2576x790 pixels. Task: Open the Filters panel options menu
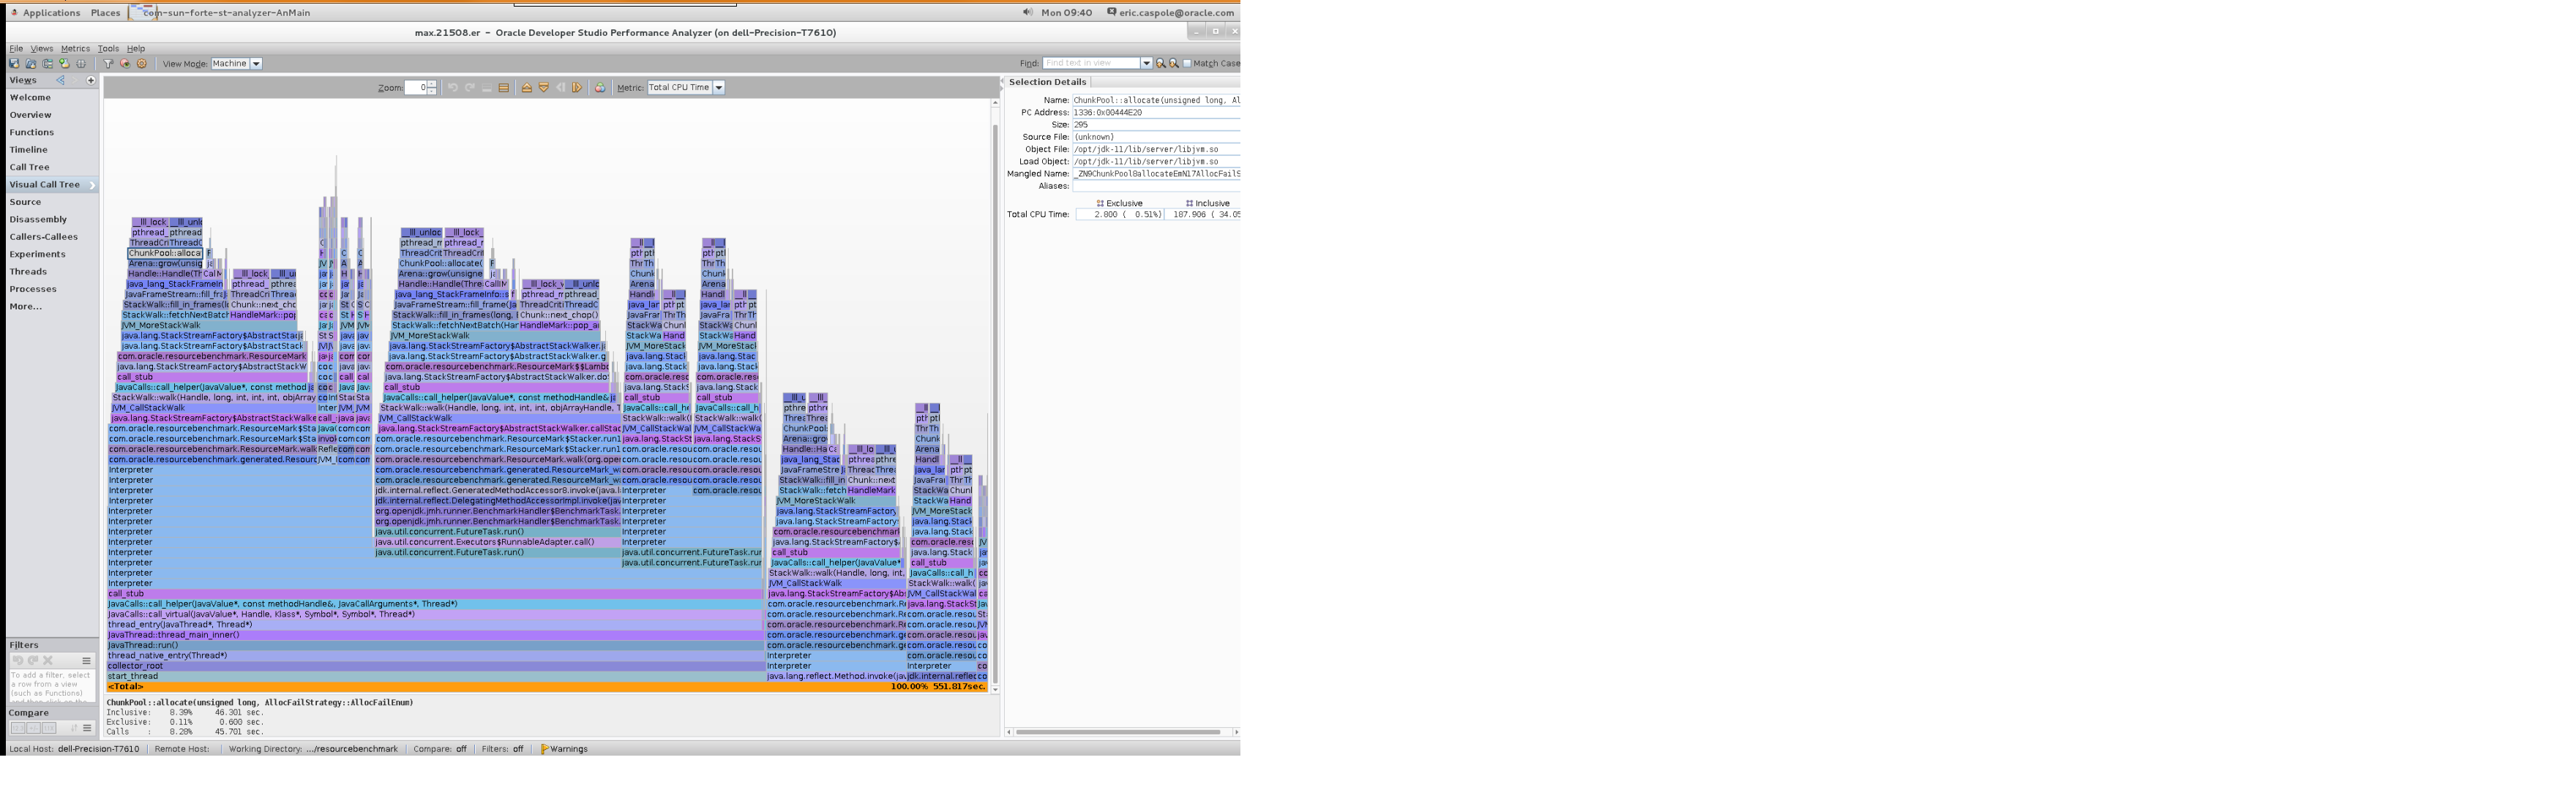87,661
